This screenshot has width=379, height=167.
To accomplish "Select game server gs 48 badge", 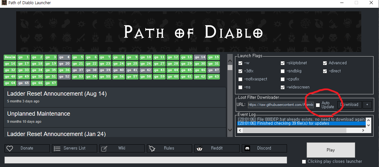I will pos(10,77).
